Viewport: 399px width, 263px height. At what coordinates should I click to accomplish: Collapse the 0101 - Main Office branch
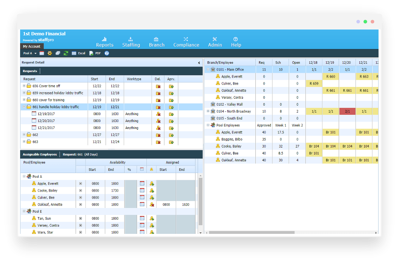(x=208, y=69)
